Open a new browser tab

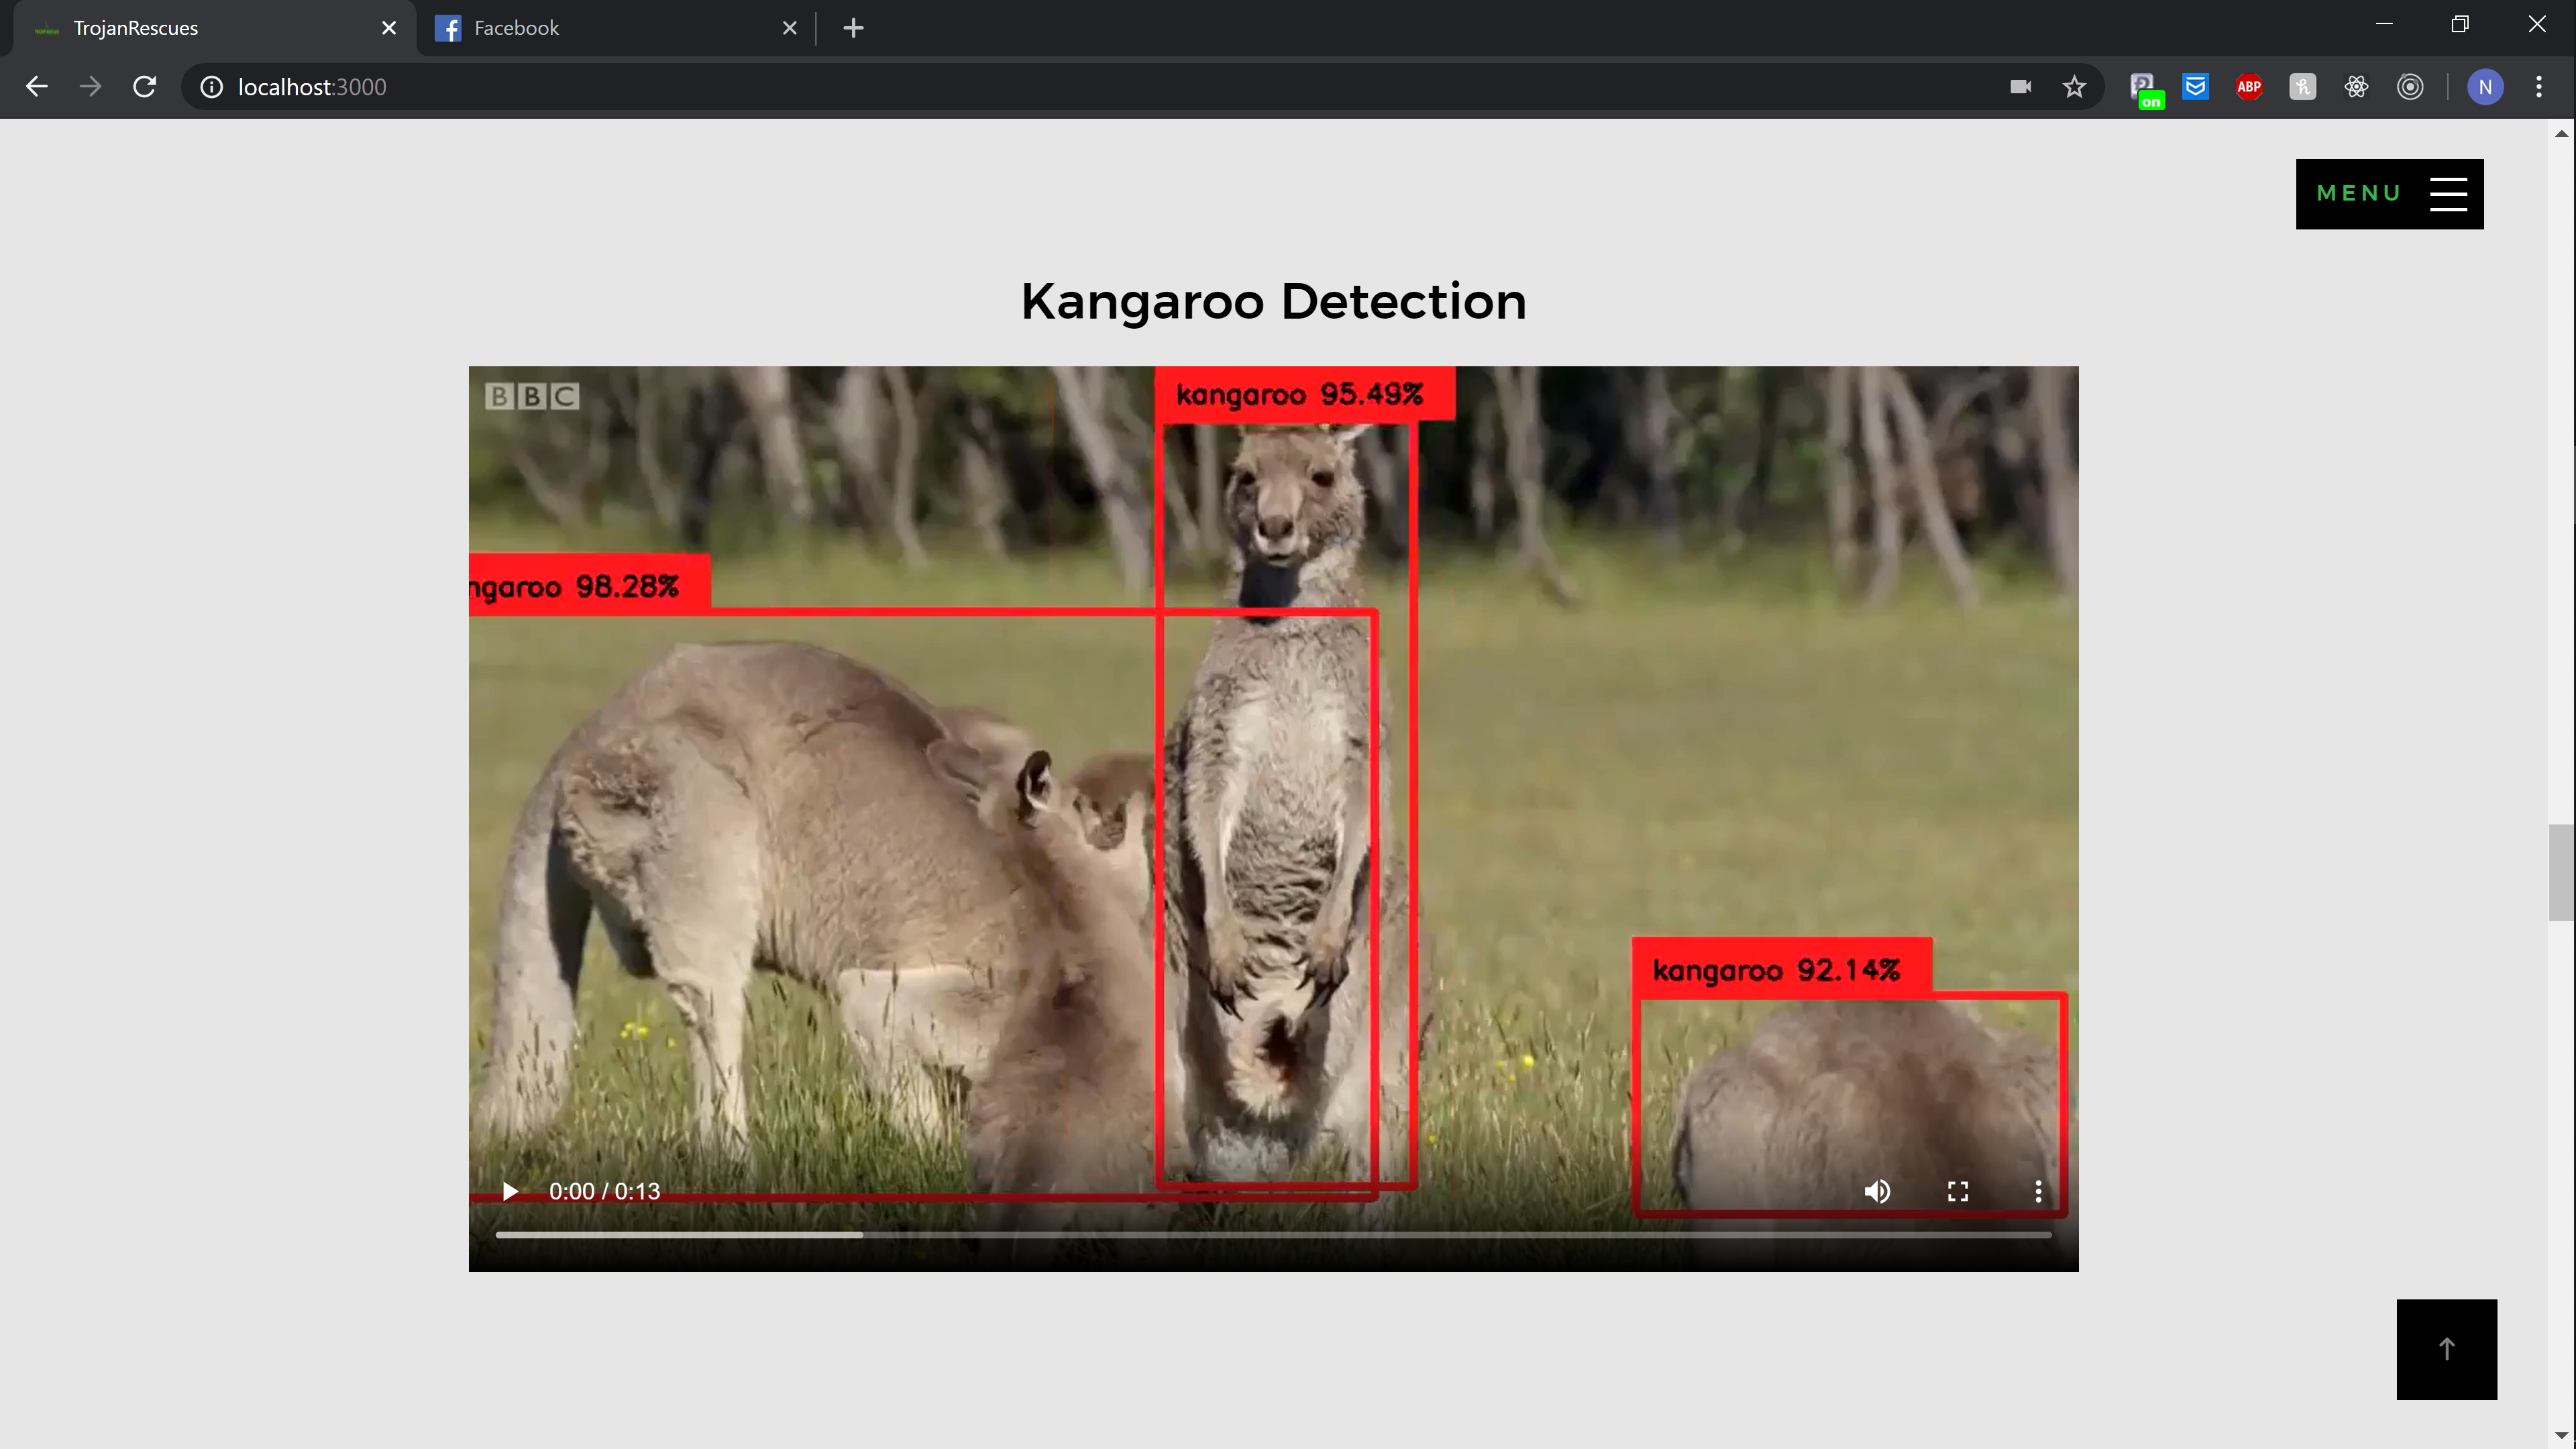853,28
